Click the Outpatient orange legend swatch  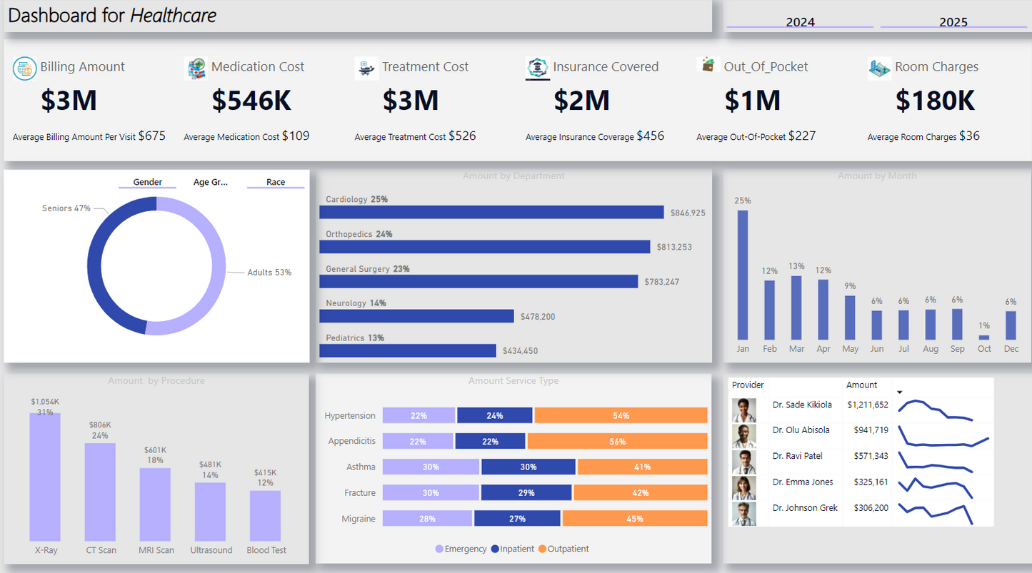[x=542, y=549]
